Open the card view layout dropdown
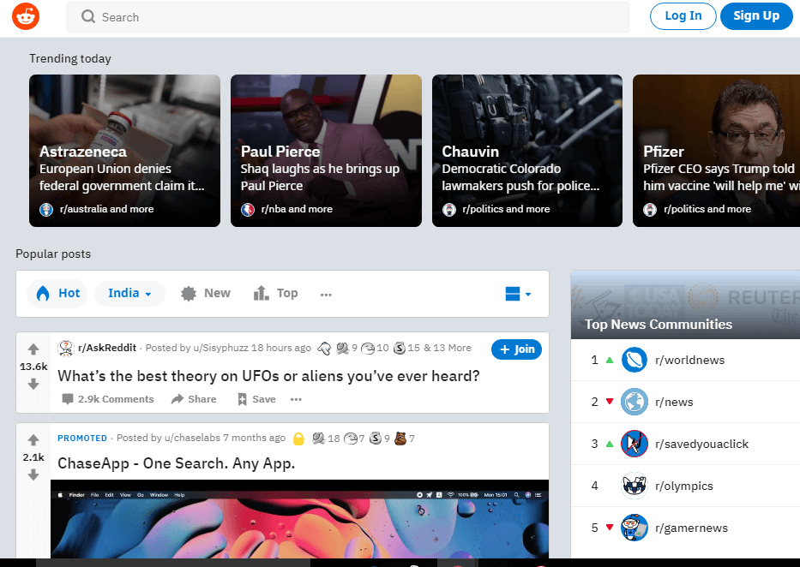 click(518, 294)
